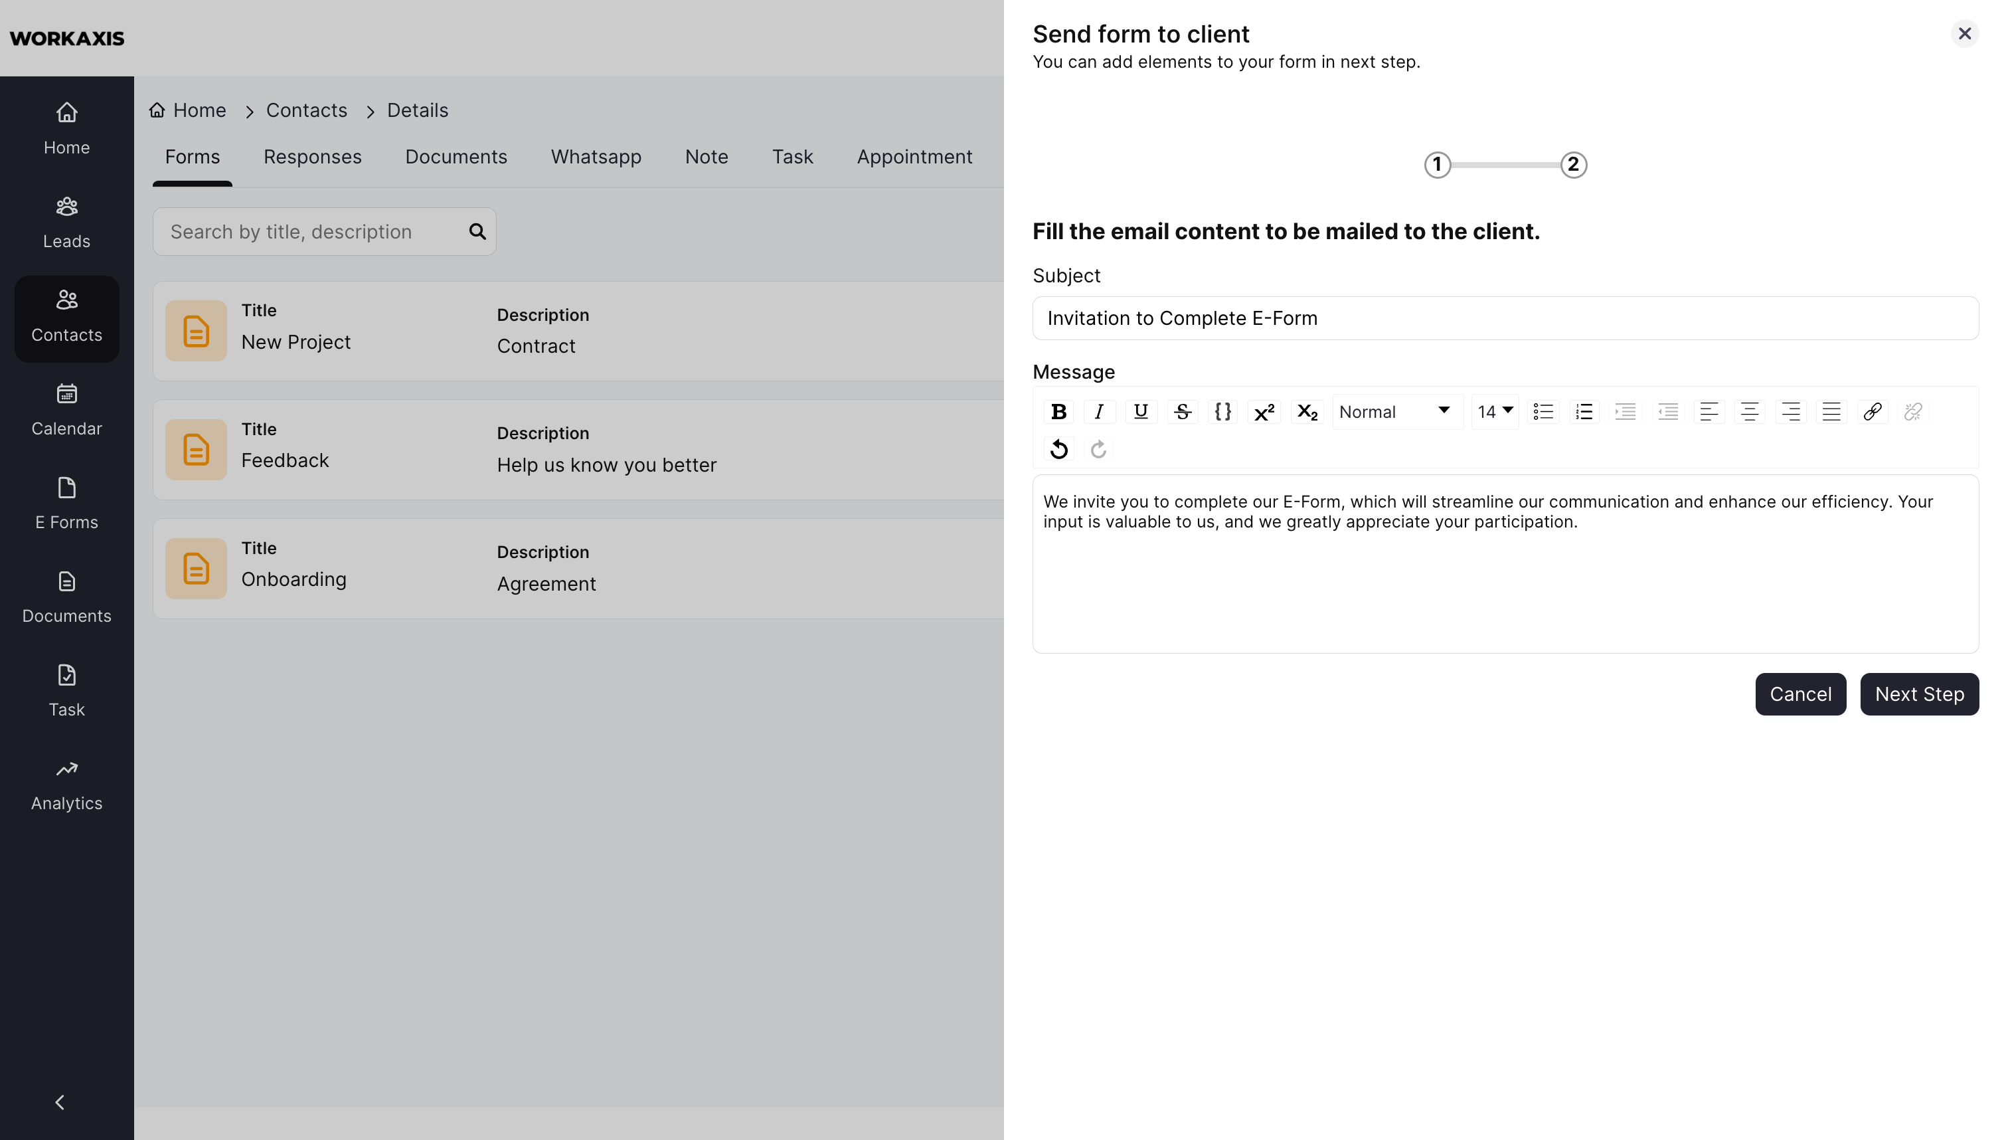2008x1140 pixels.
Task: Click the Subject input field
Action: (1505, 319)
